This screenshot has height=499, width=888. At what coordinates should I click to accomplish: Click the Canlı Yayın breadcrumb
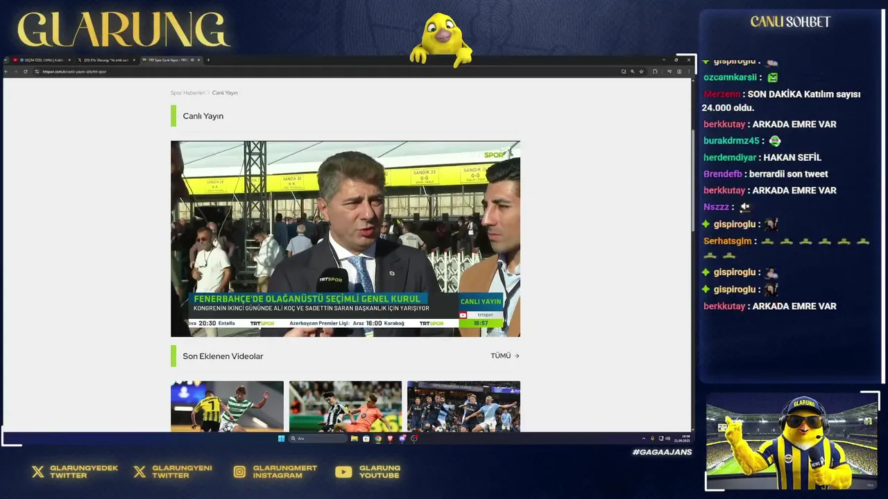225,93
